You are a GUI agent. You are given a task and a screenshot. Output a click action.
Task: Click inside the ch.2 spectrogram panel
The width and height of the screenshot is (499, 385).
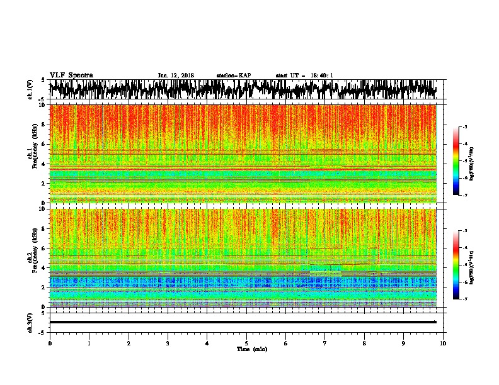(x=243, y=258)
